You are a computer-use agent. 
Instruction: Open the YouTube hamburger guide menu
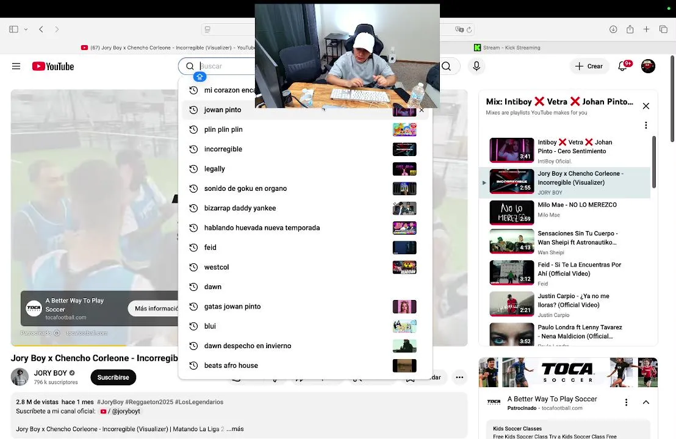pos(16,66)
